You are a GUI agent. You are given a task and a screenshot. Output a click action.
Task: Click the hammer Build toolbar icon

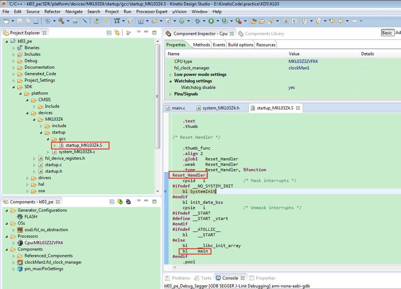tap(61, 21)
